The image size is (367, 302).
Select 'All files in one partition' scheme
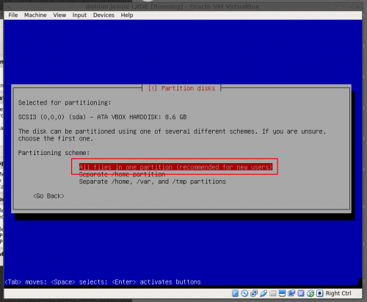175,167
